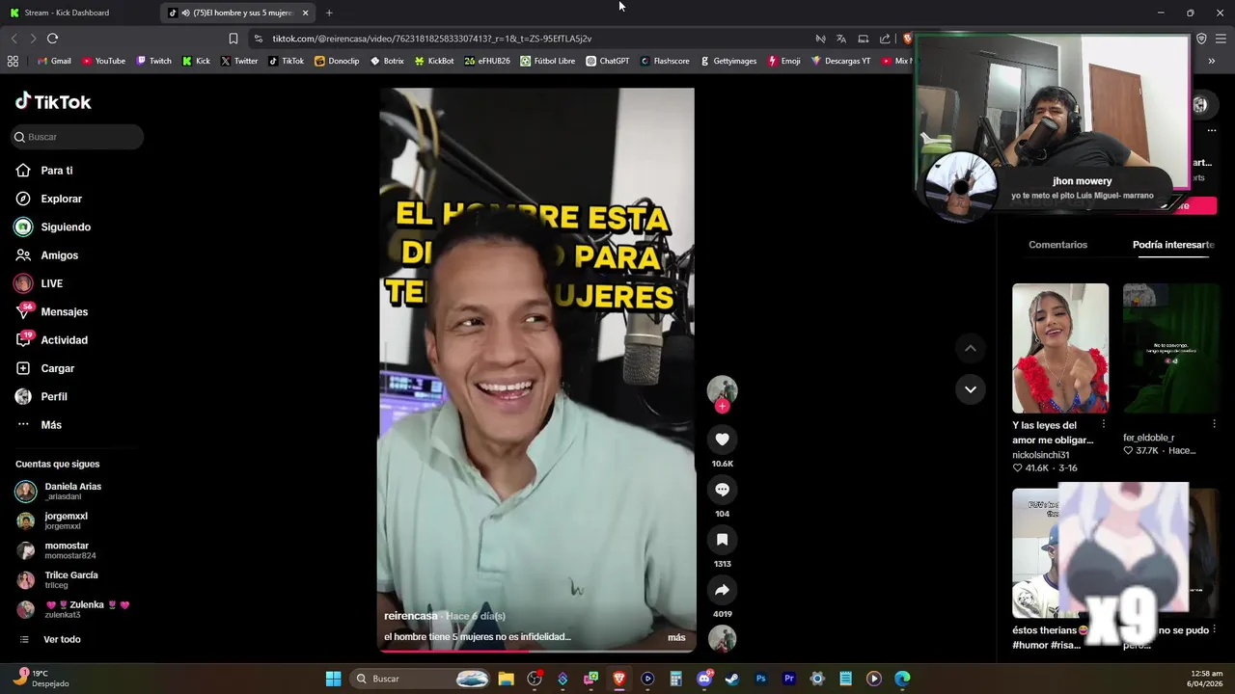Viewport: 1235px width, 694px height.
Task: Like the video with the heart icon
Action: pos(722,440)
